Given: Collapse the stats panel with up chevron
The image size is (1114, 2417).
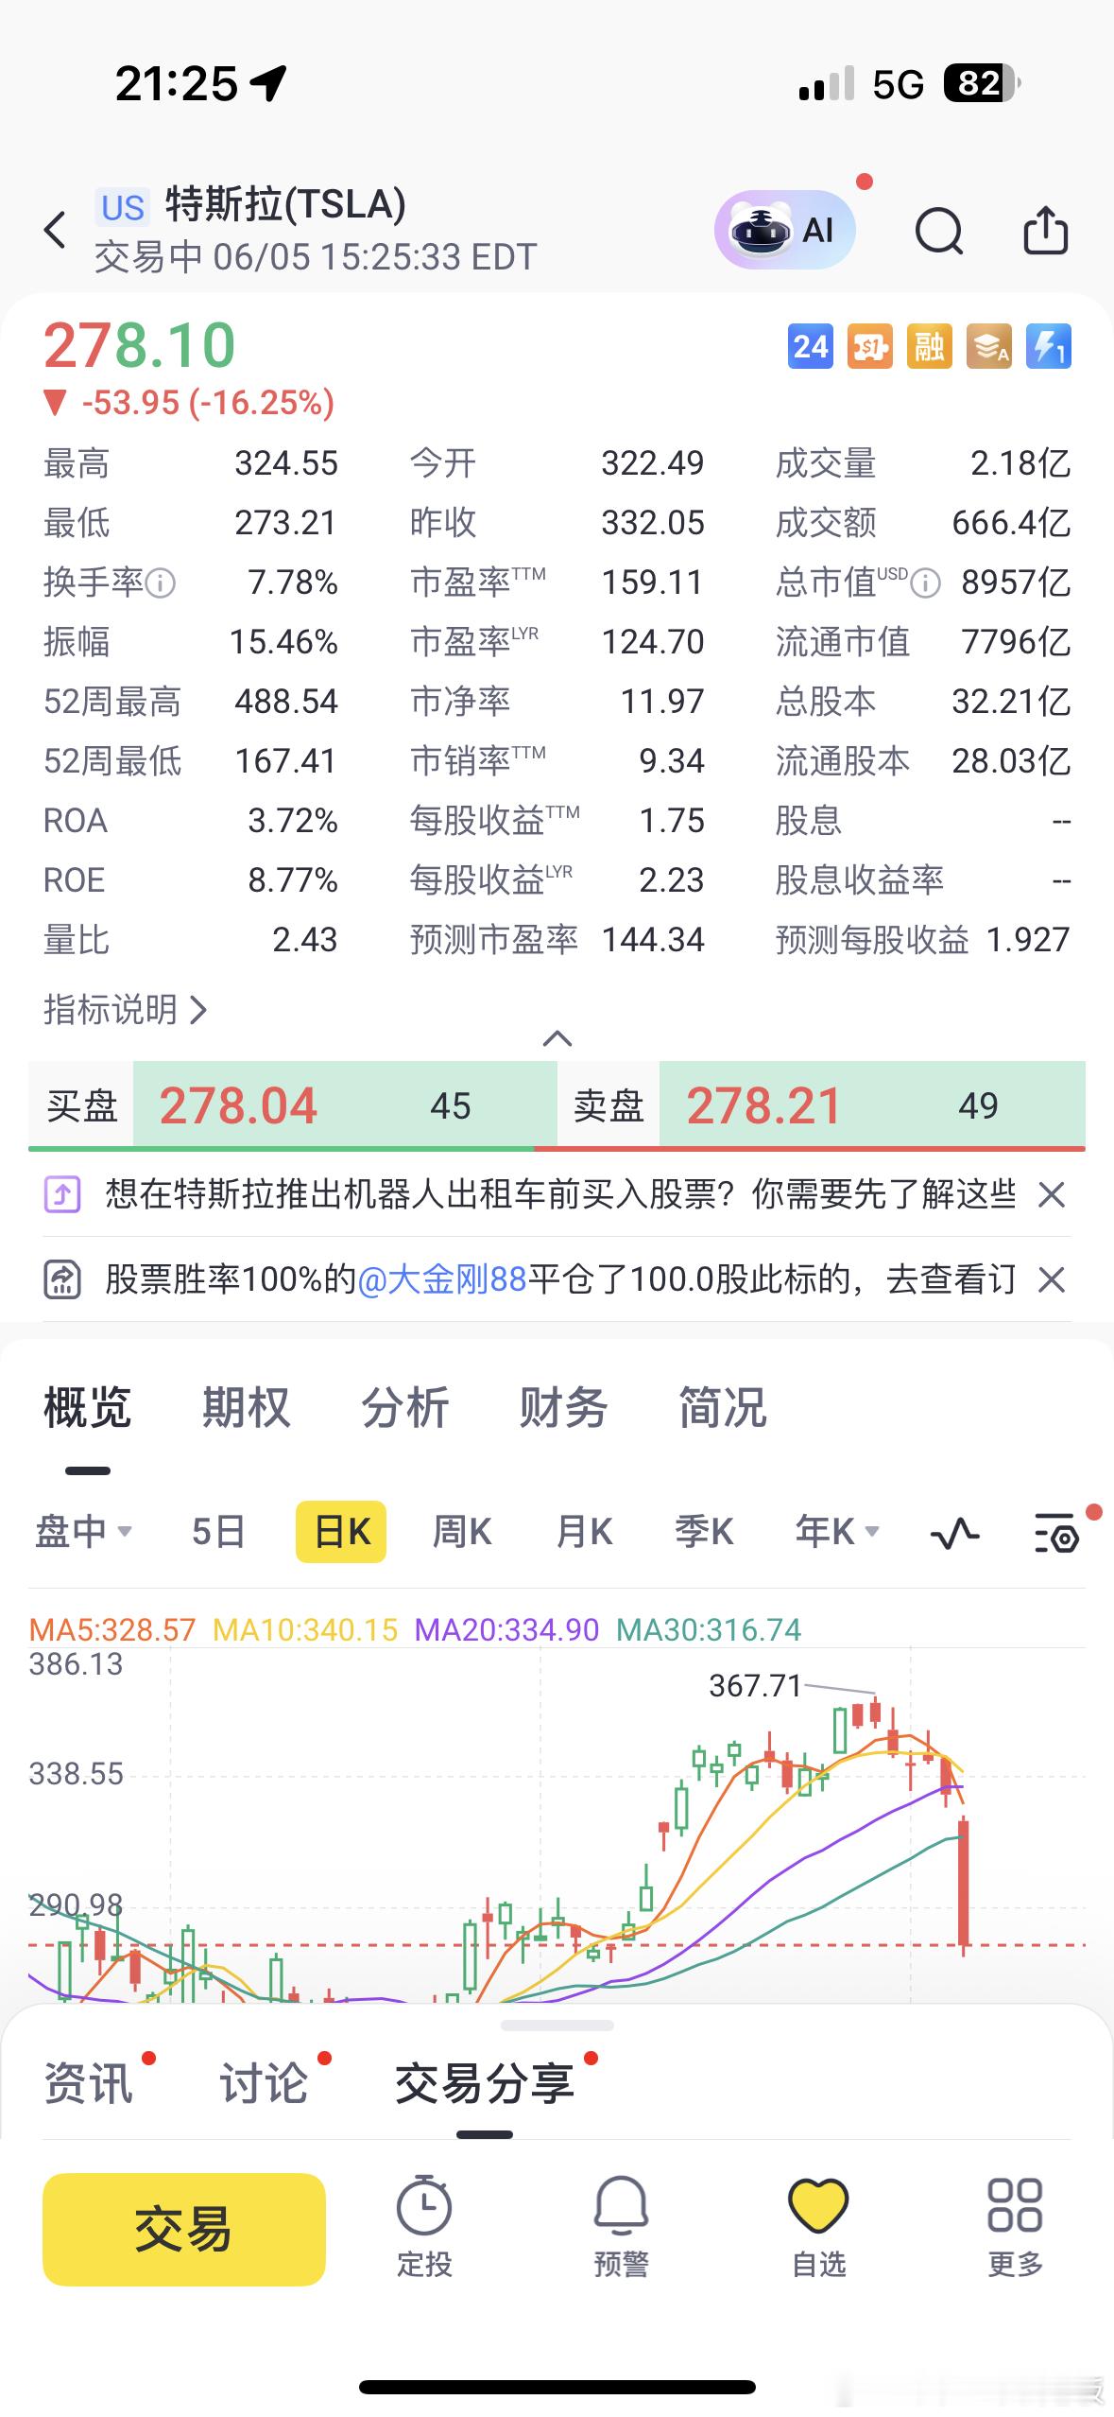Looking at the screenshot, I should 557,1038.
